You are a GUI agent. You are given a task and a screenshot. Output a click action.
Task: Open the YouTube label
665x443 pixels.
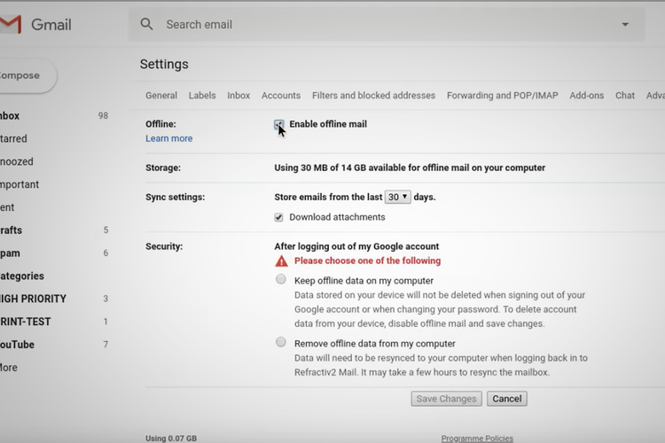point(18,345)
